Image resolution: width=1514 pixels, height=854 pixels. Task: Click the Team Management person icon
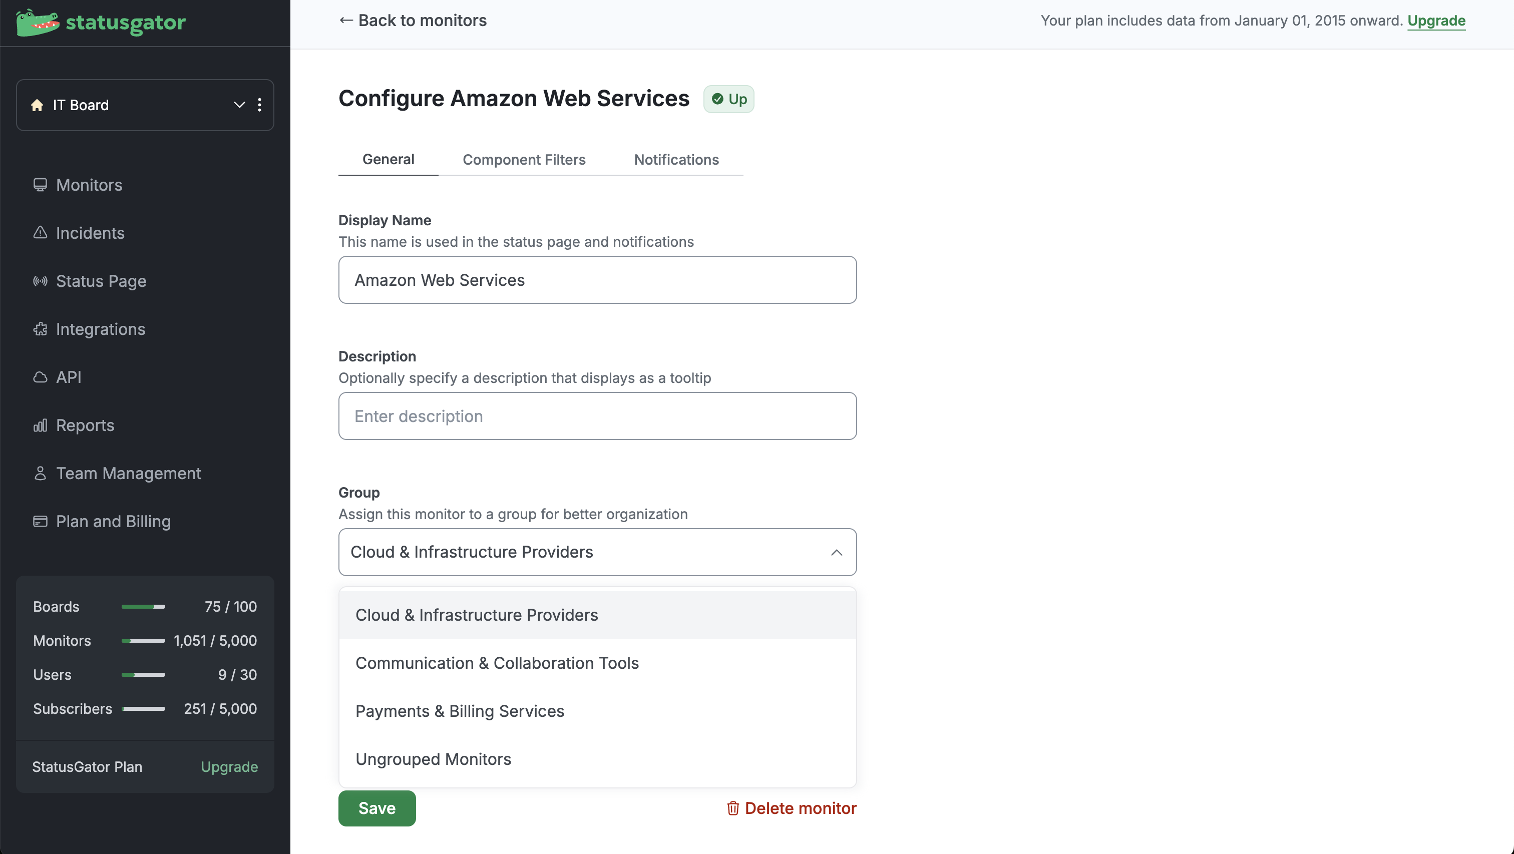coord(40,473)
